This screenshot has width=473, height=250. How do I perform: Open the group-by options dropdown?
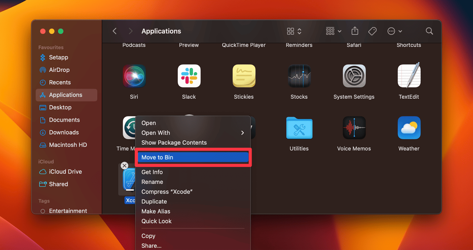334,31
